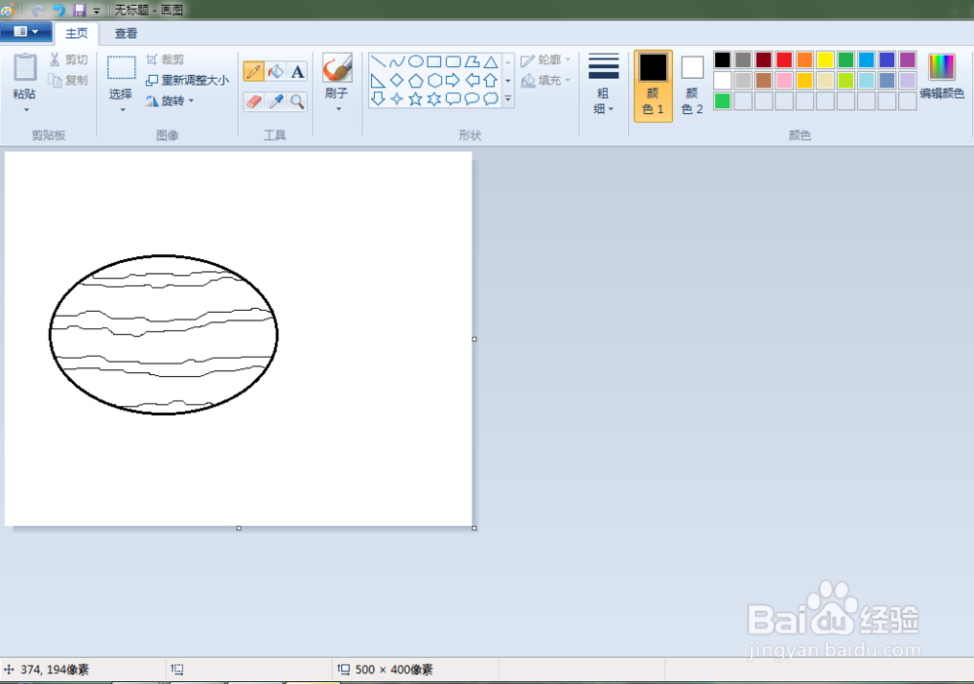Open Customize Quick Access Toolbar dropdown
The height and width of the screenshot is (684, 974).
tap(96, 10)
